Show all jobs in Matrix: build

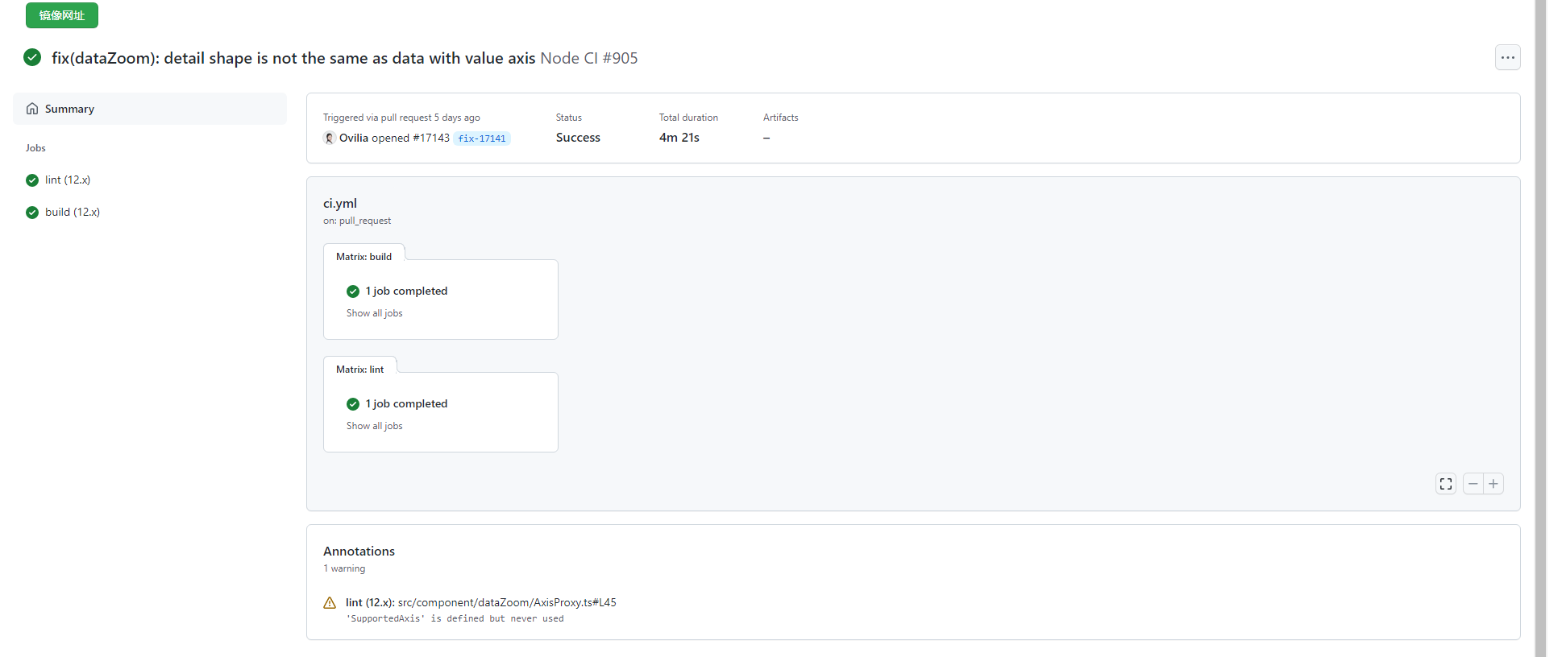[x=375, y=313]
